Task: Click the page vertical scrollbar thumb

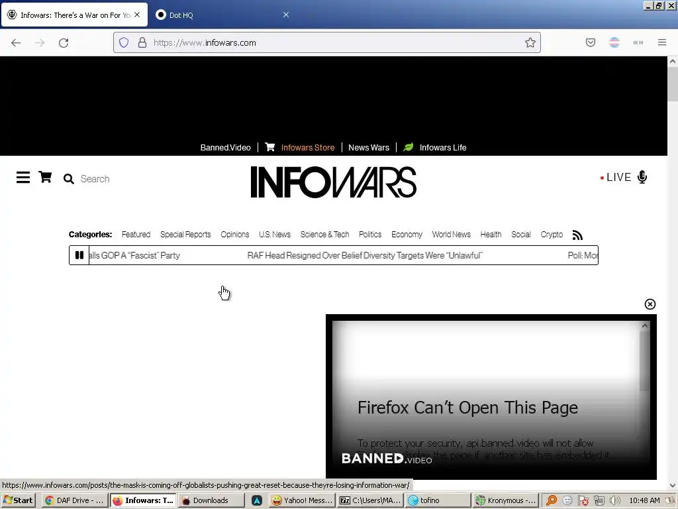Action: pos(673,84)
